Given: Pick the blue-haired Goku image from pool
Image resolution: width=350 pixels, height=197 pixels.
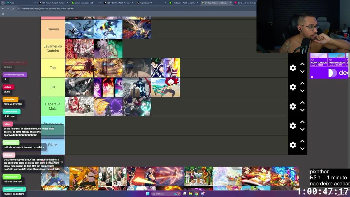Looking at the screenshot, I should pyautogui.click(x=285, y=176).
